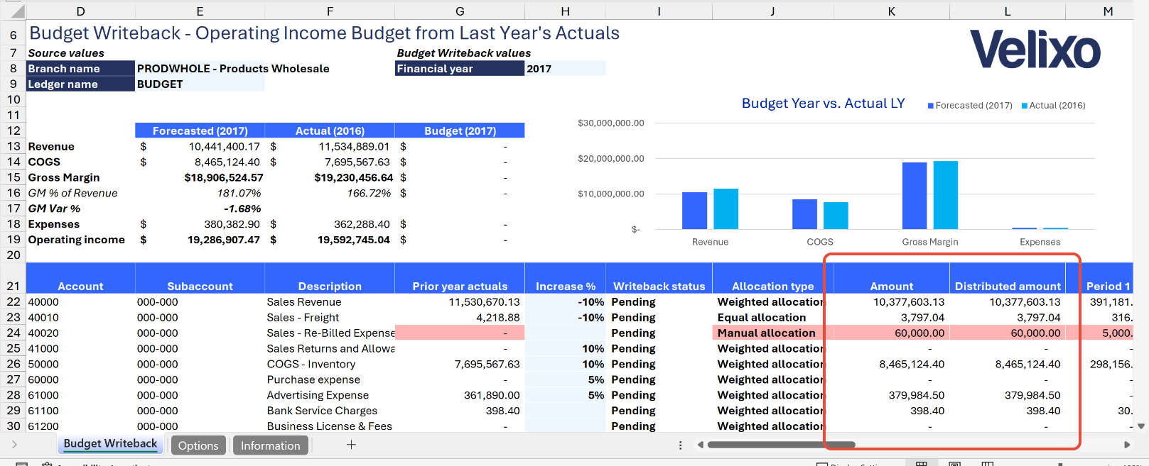
Task: Click the Velixo logo image
Action: pyautogui.click(x=1035, y=49)
